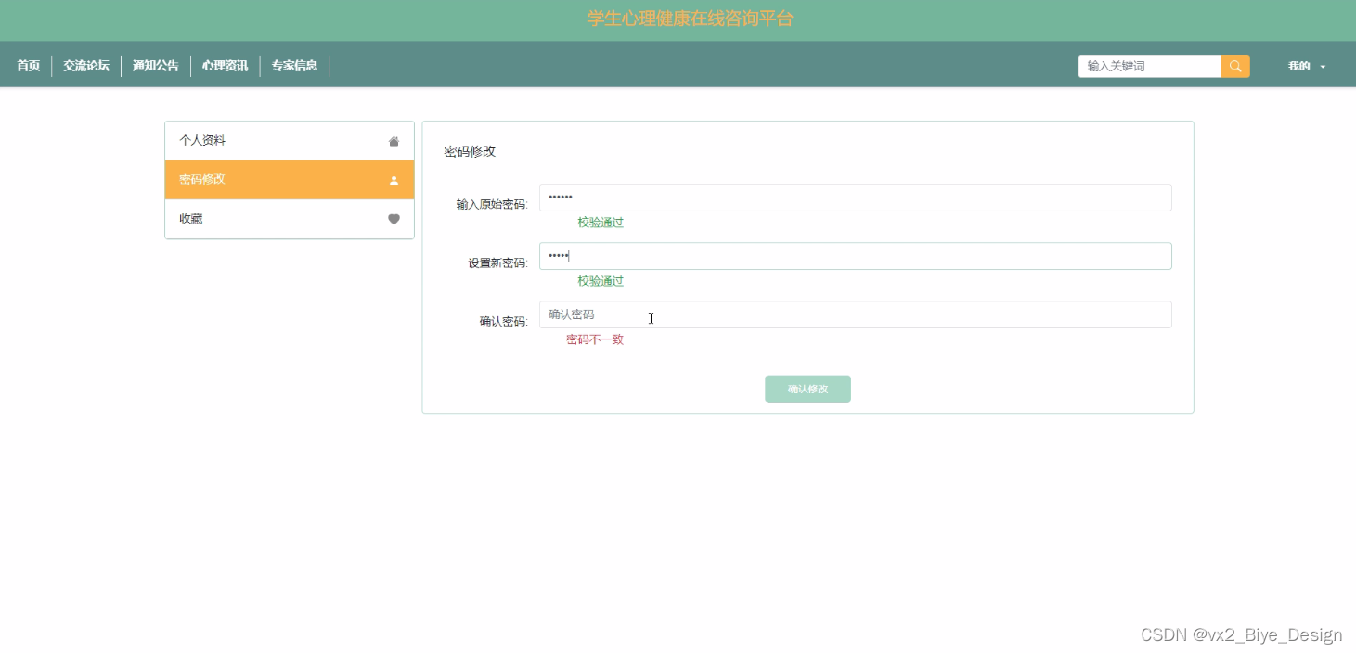The width and height of the screenshot is (1356, 653).
Task: Click the red 密码不一致 error message
Action: click(x=595, y=339)
